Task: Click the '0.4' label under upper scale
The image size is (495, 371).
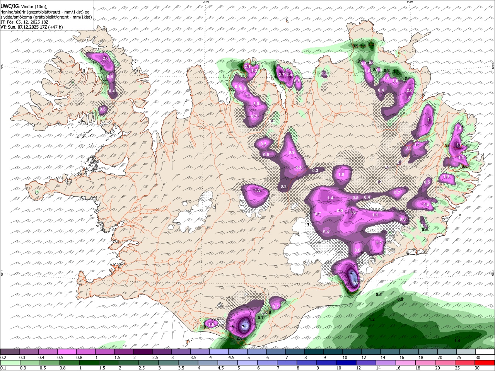Action: click(41, 357)
